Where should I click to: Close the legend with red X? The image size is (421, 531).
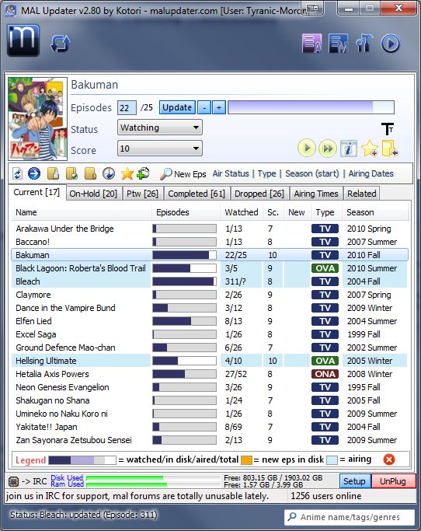tap(389, 459)
